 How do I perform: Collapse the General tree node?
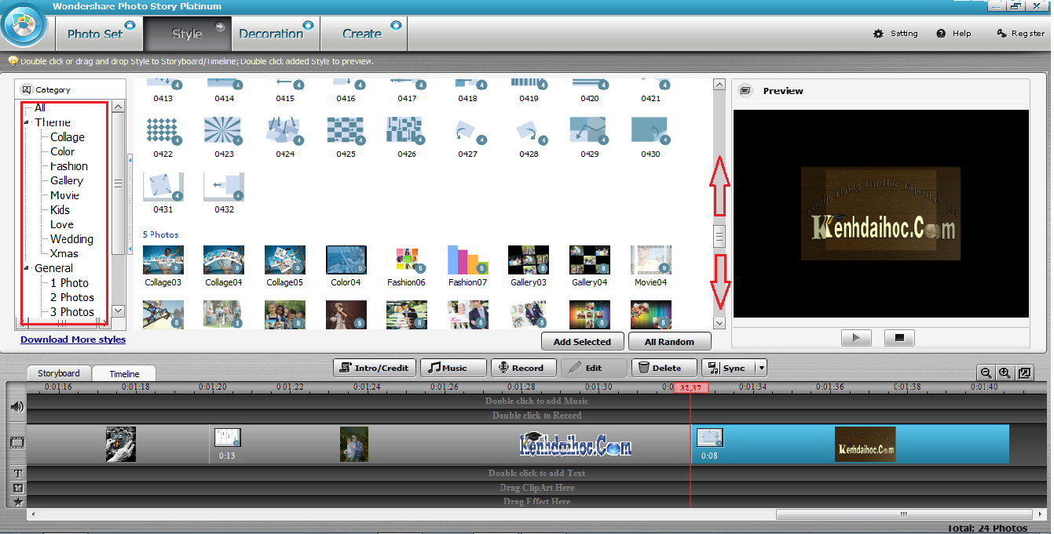point(26,268)
